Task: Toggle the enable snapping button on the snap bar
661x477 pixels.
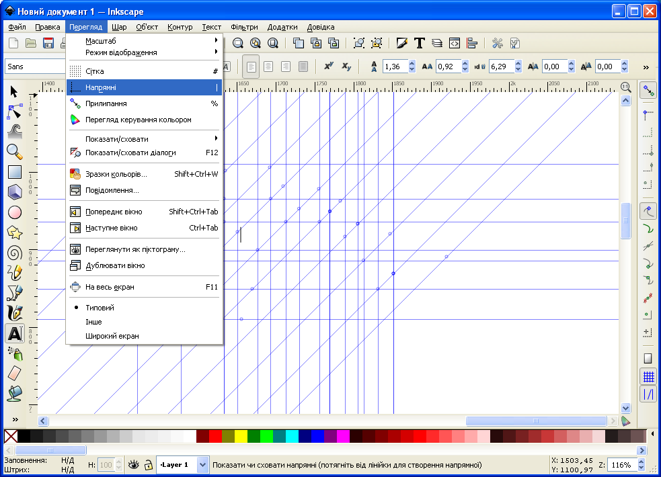Action: tap(648, 90)
